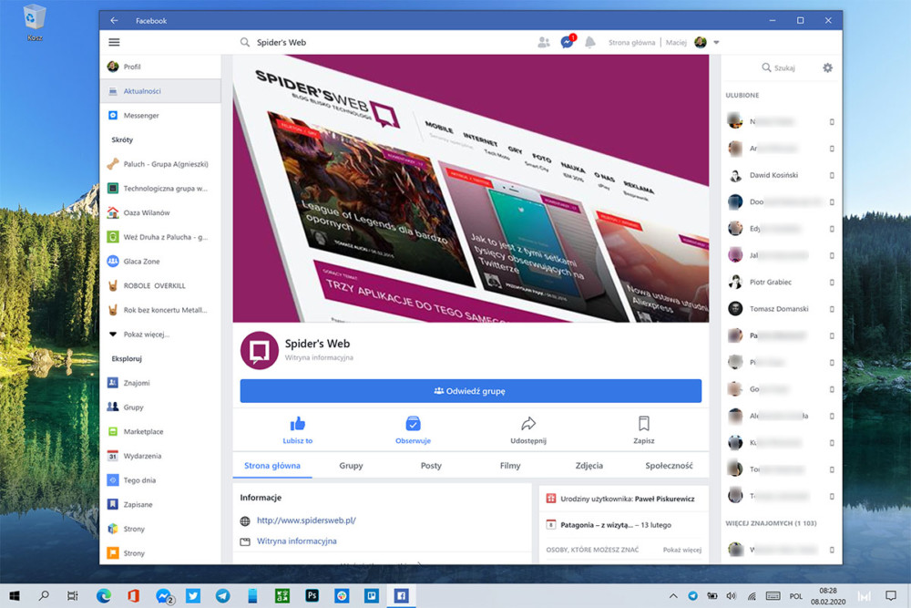Expand Pokaż więcej in shortcuts
This screenshot has height=608, width=911.
[x=160, y=335]
